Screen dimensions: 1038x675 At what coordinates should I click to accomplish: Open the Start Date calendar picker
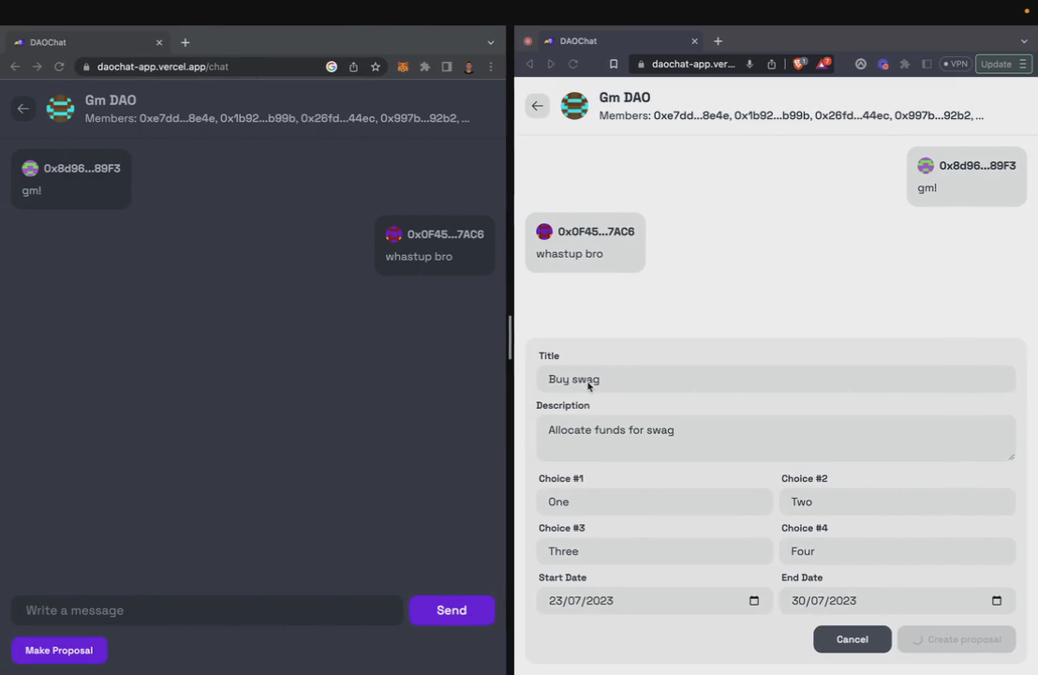(x=753, y=600)
